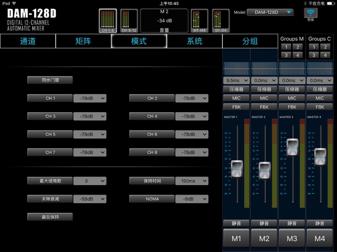Open the Model DAM-128D dropdown

point(270,13)
